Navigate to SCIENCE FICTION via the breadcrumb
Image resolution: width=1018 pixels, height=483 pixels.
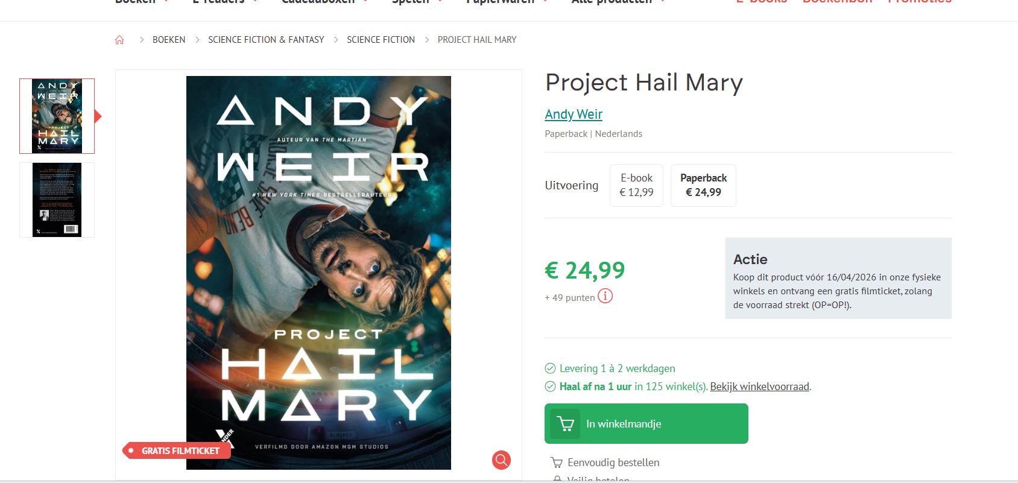point(381,39)
